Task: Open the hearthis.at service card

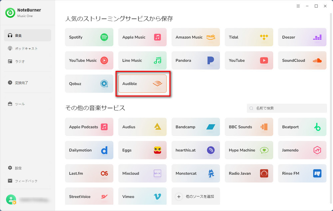Action: click(x=195, y=150)
